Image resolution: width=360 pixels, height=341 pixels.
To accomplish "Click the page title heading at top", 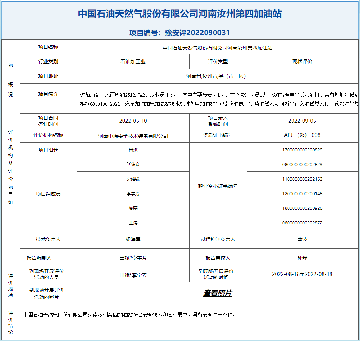I will pyautogui.click(x=180, y=14).
